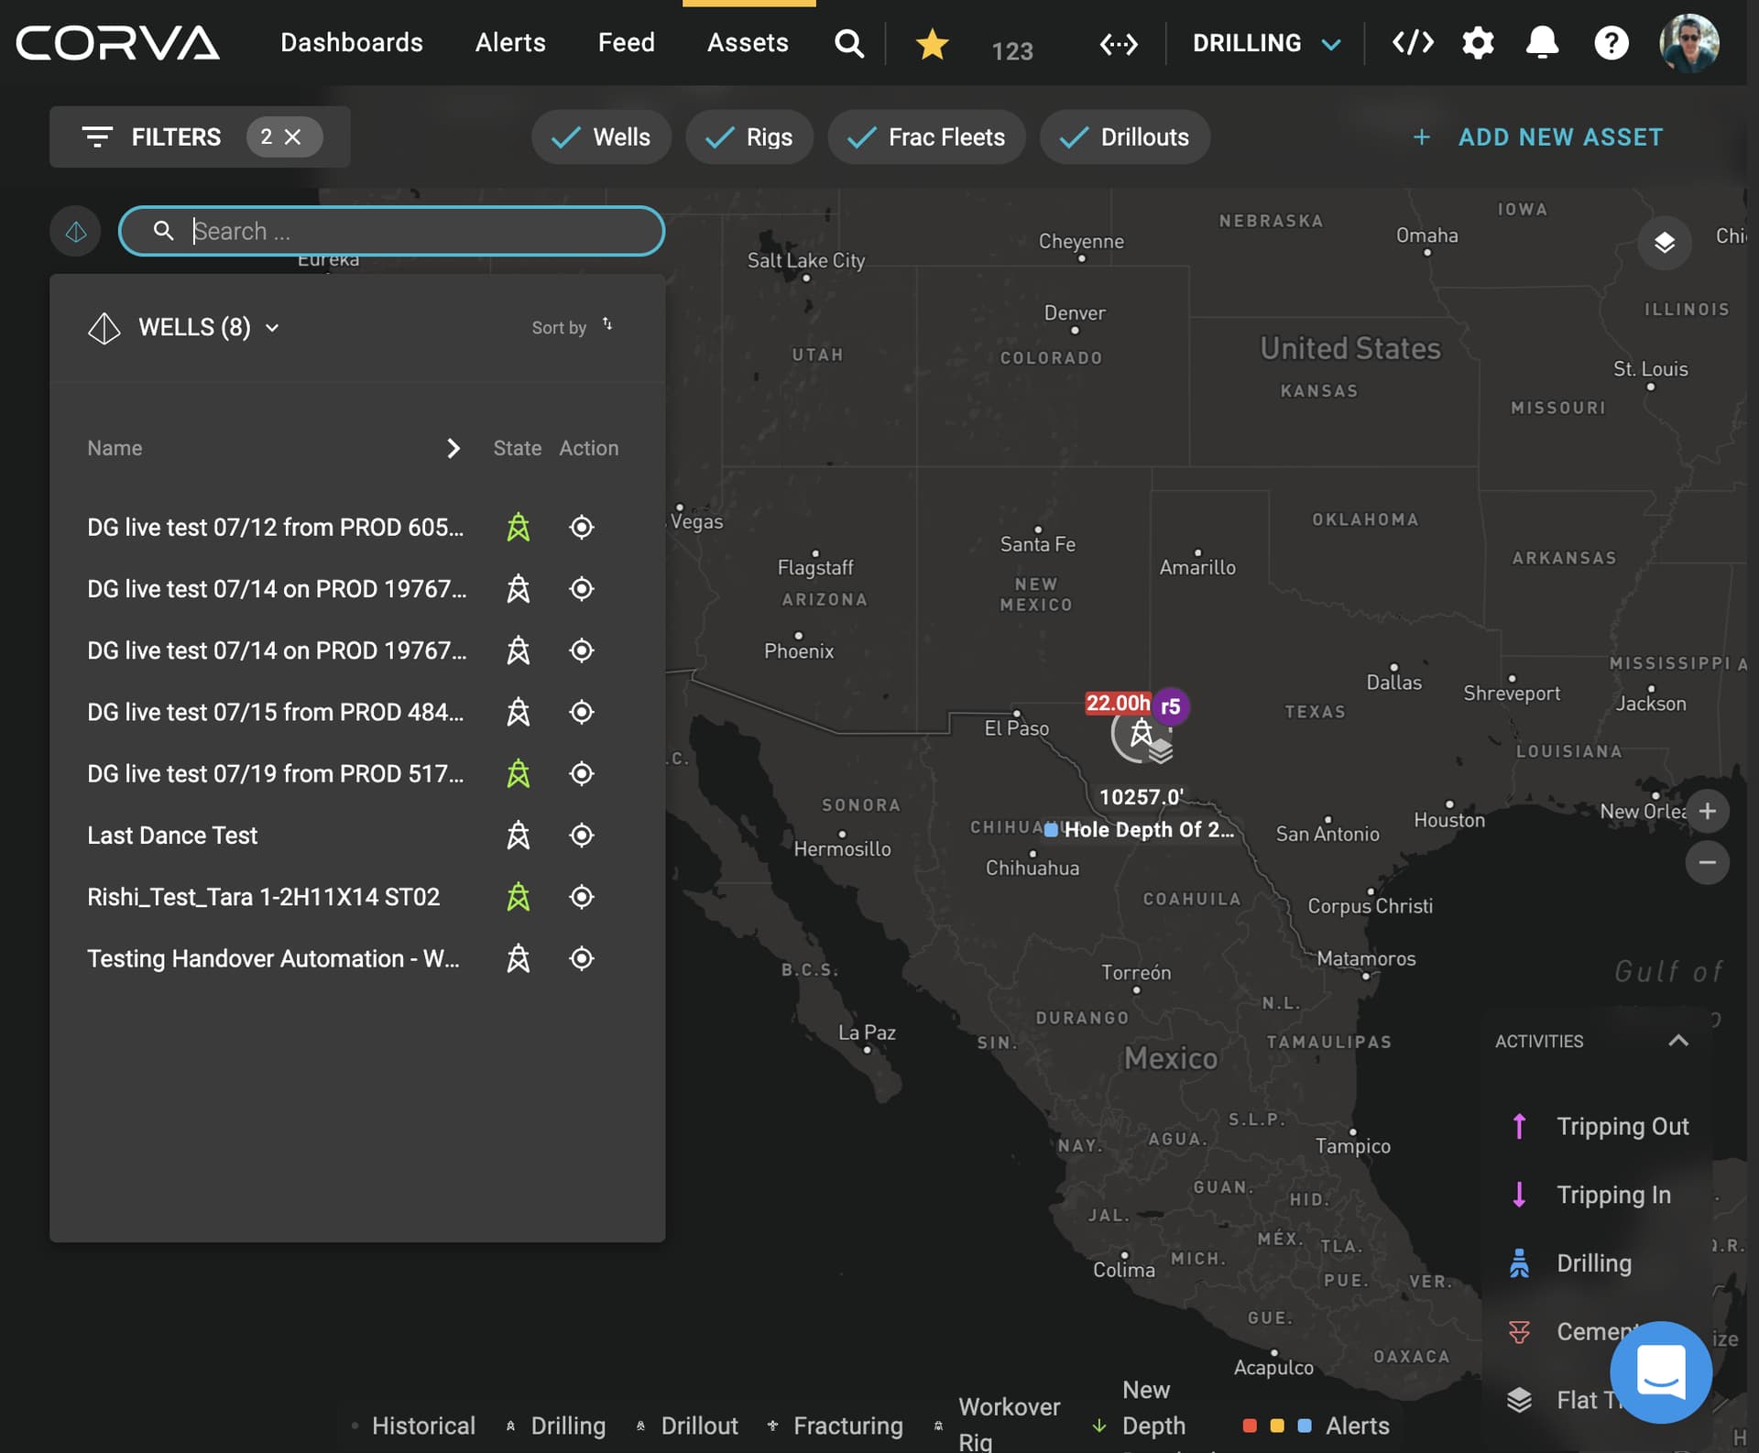Click Fracturing in the map legend
The image size is (1759, 1453).
[836, 1426]
